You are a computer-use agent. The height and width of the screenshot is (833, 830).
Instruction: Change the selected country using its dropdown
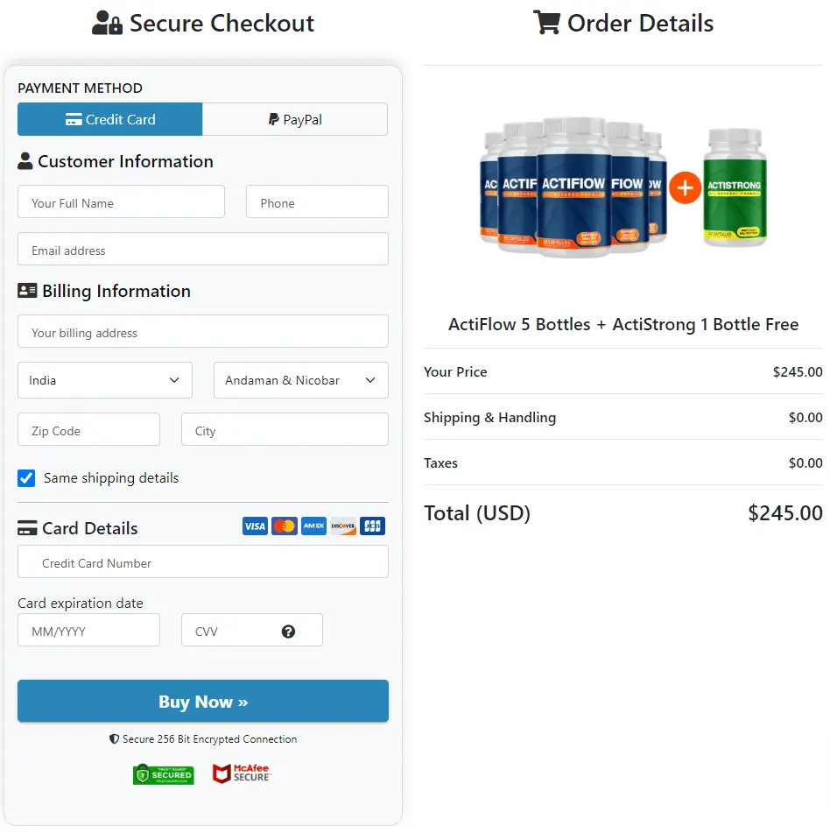[104, 380]
